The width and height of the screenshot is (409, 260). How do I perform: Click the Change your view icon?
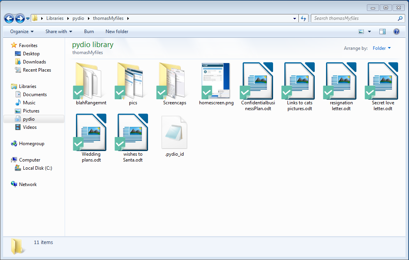coord(361,32)
